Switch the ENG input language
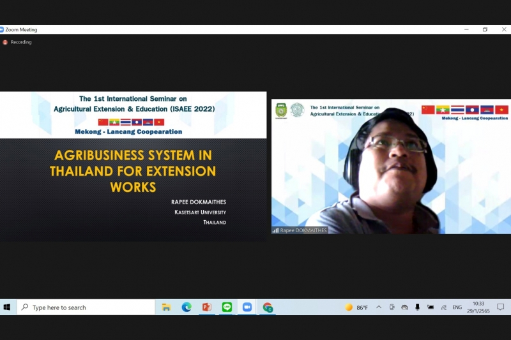The width and height of the screenshot is (511, 340). (457, 307)
